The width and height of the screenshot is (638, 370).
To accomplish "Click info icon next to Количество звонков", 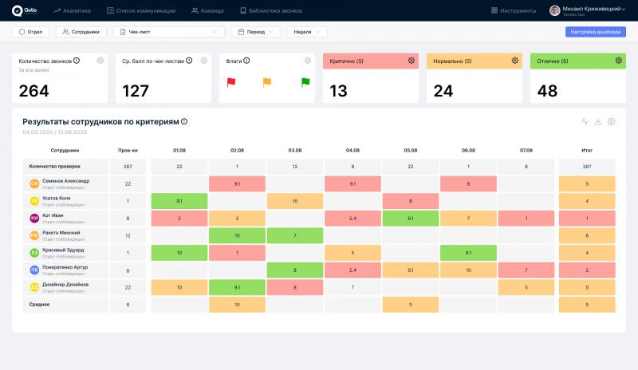I will pyautogui.click(x=77, y=61).
